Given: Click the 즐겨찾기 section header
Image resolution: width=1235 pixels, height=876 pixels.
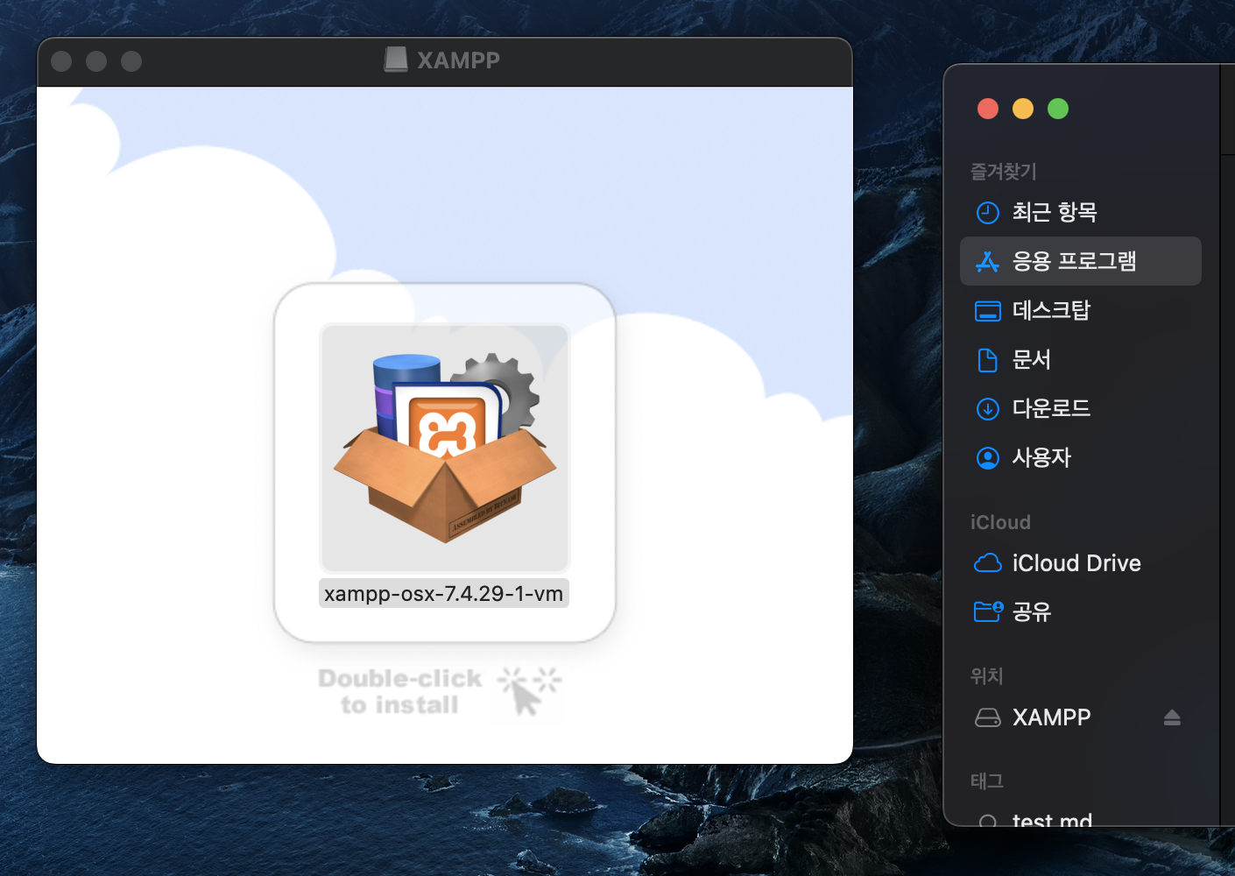Looking at the screenshot, I should pyautogui.click(x=1004, y=172).
